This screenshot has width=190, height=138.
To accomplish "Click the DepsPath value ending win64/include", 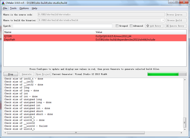I will tap(125, 40).
